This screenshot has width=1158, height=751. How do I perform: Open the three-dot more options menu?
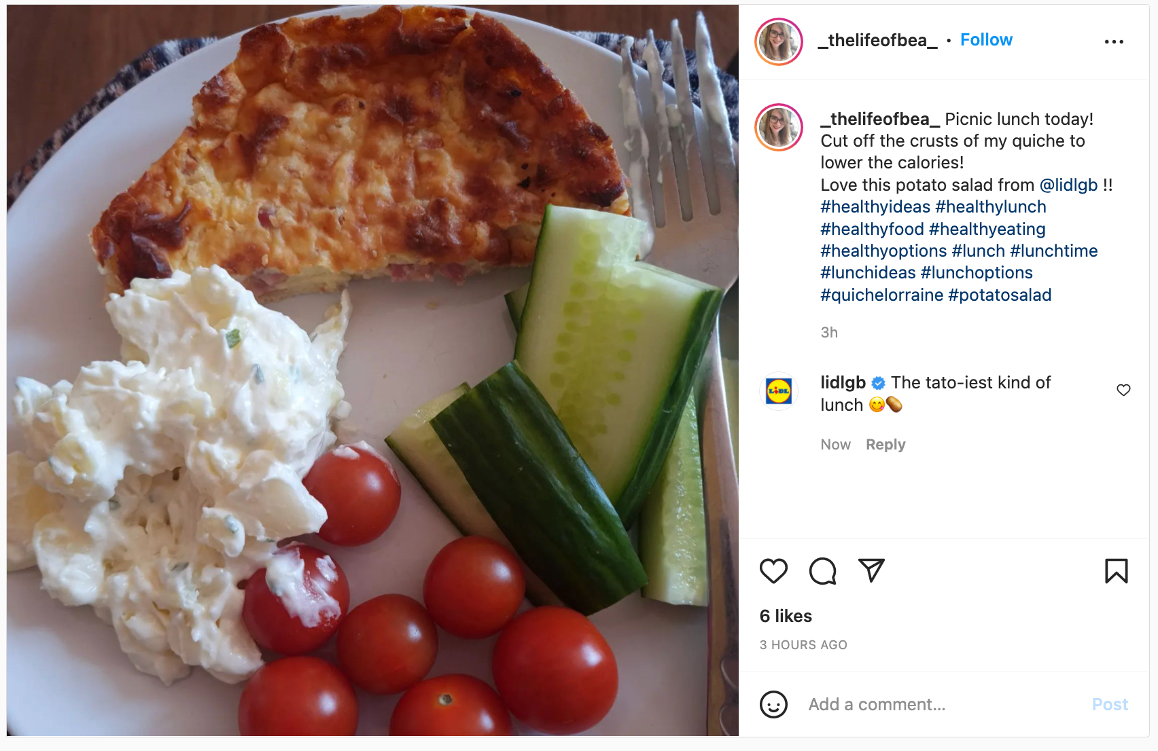[1114, 42]
